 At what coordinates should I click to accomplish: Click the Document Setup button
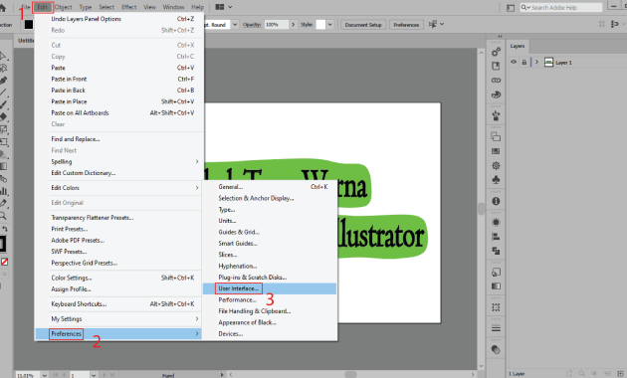(x=363, y=25)
